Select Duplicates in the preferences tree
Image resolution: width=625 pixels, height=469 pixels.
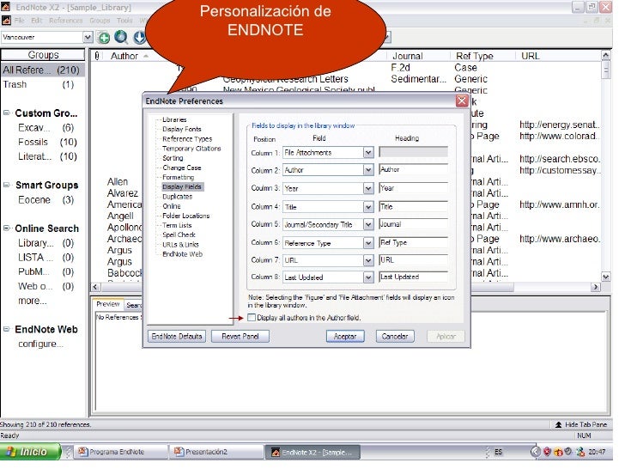177,197
